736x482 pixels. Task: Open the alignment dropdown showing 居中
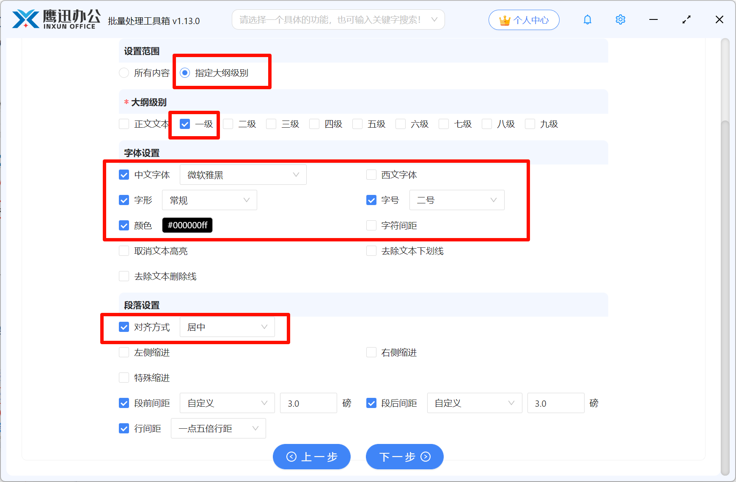tap(227, 326)
